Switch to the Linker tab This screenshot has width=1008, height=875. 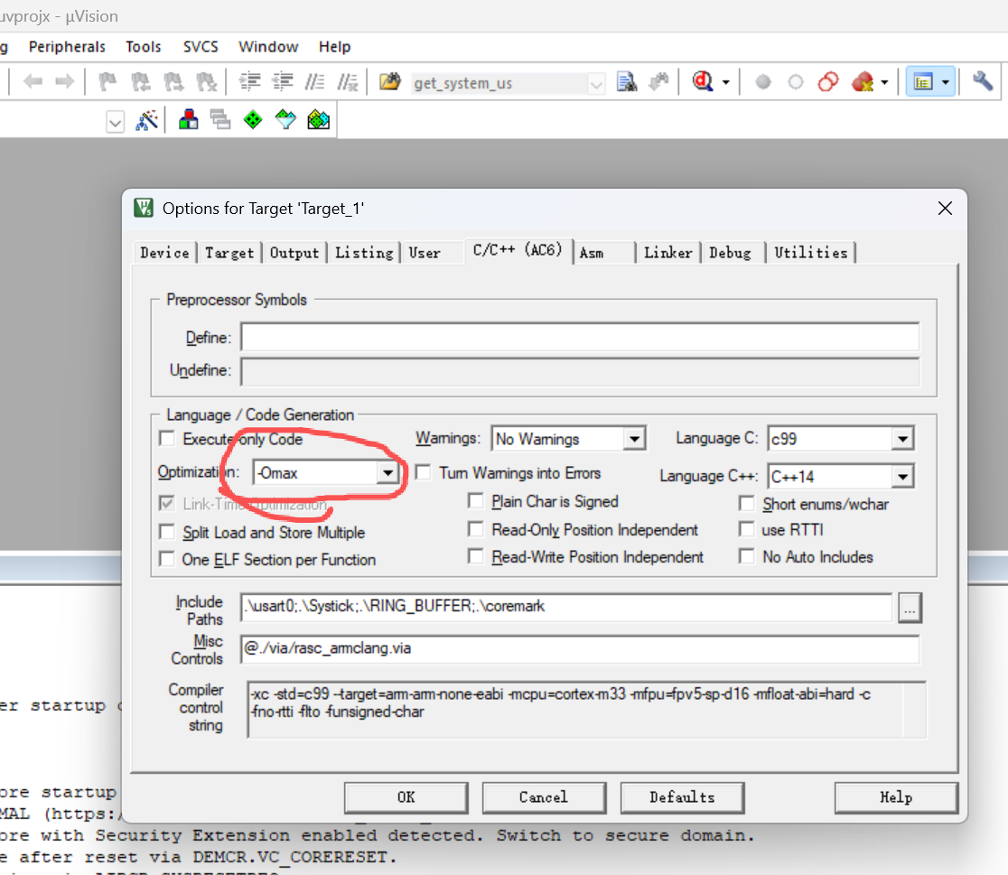coord(667,253)
